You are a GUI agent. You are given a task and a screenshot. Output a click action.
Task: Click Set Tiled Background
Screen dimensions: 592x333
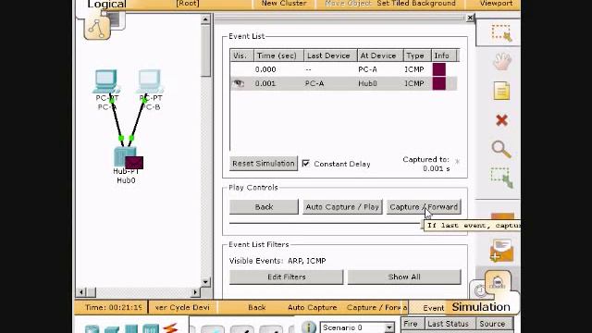pos(416,4)
